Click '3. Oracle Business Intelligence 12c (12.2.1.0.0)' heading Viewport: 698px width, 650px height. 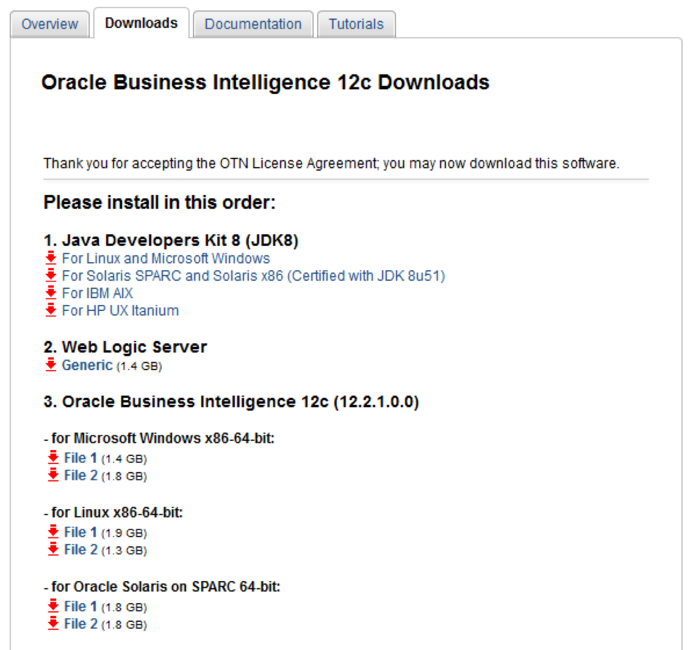coord(231,402)
